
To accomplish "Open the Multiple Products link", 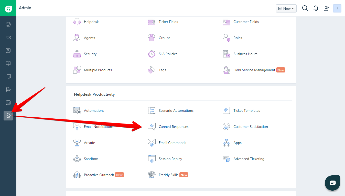I will click(98, 70).
